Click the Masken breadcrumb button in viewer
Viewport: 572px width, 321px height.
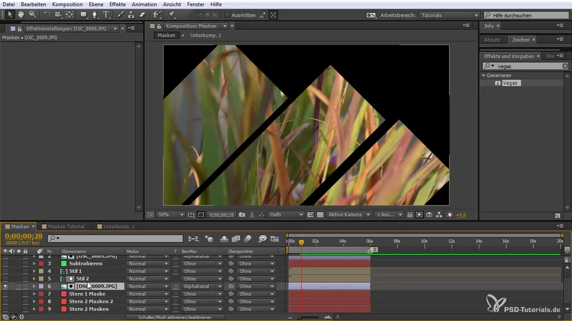[x=166, y=35]
